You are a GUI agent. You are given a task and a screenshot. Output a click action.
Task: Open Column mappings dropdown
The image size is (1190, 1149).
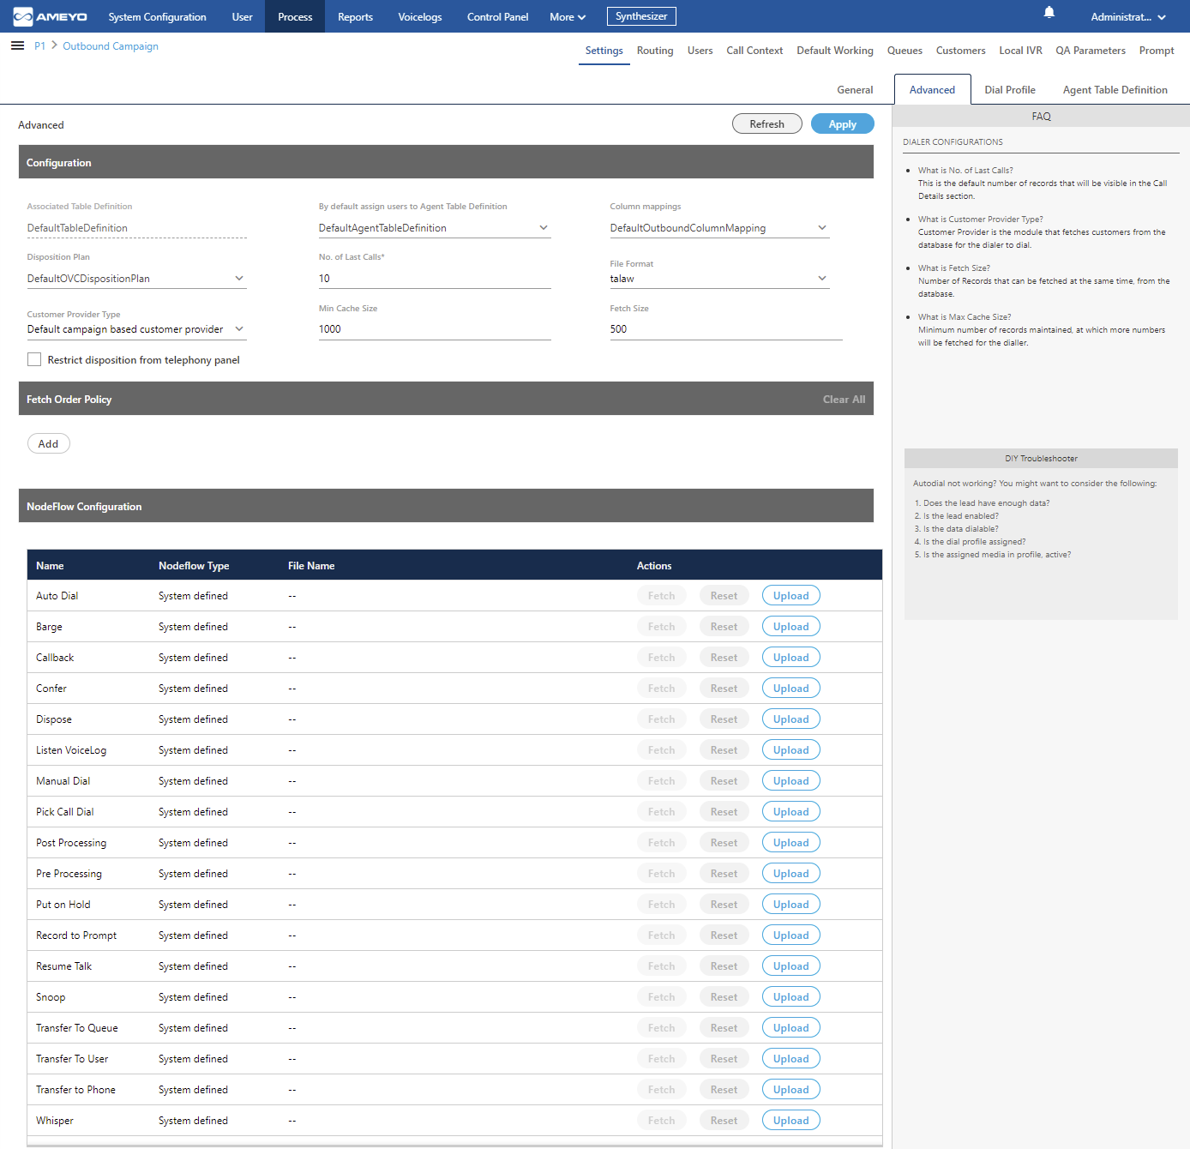719,228
